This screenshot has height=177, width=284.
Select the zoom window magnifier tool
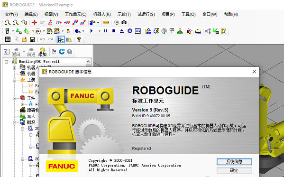[x=24, y=22]
